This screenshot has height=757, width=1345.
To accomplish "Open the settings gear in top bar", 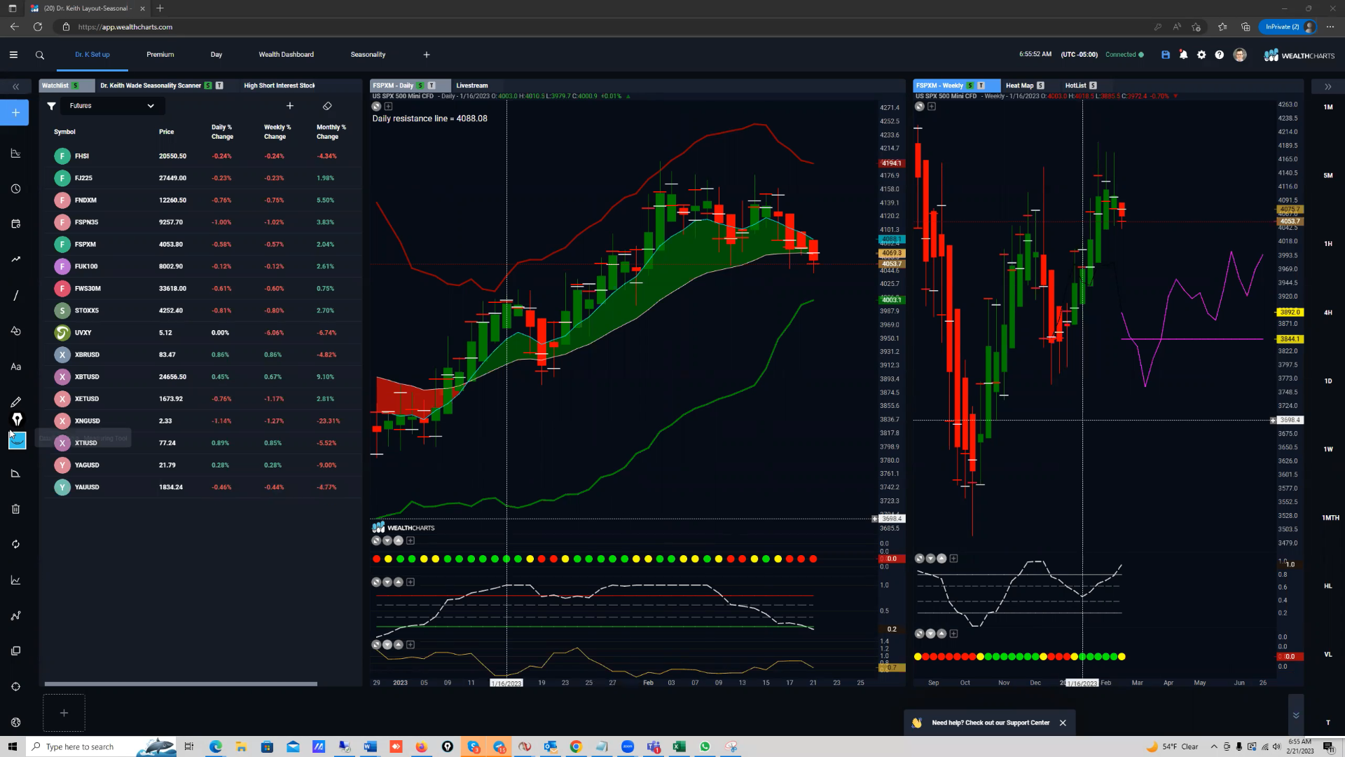I will [1201, 55].
